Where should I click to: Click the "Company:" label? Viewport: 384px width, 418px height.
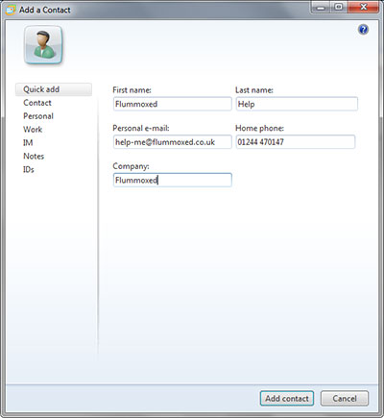click(x=131, y=166)
